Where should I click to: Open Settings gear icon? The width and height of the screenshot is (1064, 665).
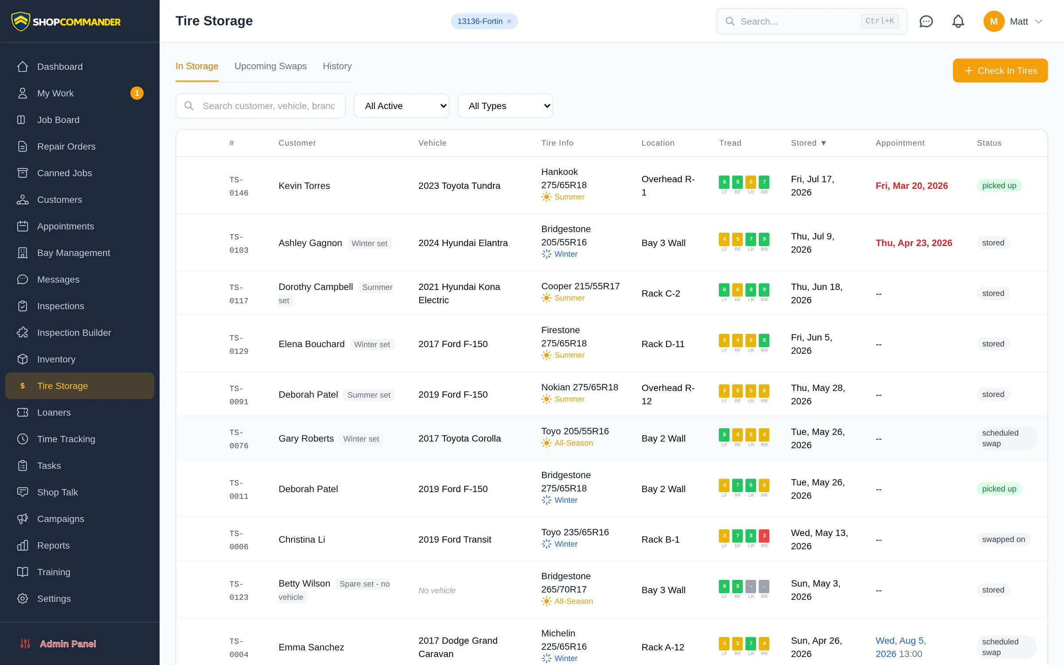point(23,598)
